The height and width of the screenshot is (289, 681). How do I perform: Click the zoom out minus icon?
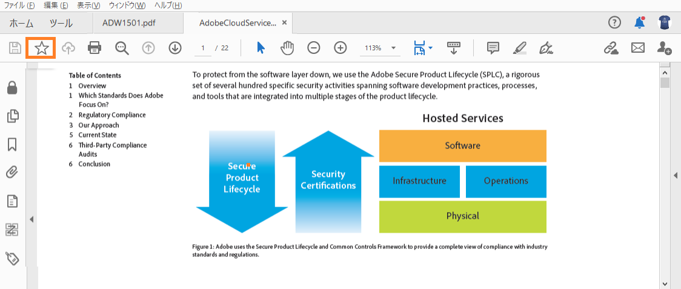(x=314, y=48)
